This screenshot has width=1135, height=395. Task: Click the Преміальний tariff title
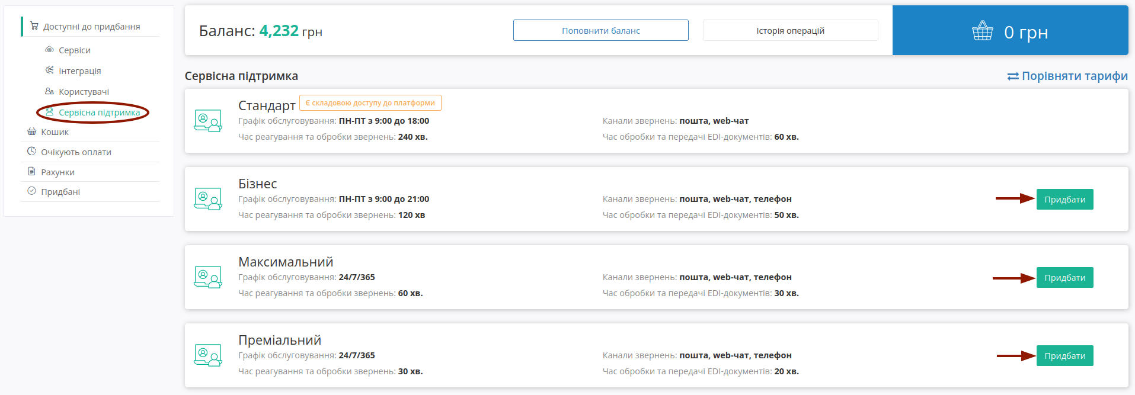pyautogui.click(x=280, y=340)
